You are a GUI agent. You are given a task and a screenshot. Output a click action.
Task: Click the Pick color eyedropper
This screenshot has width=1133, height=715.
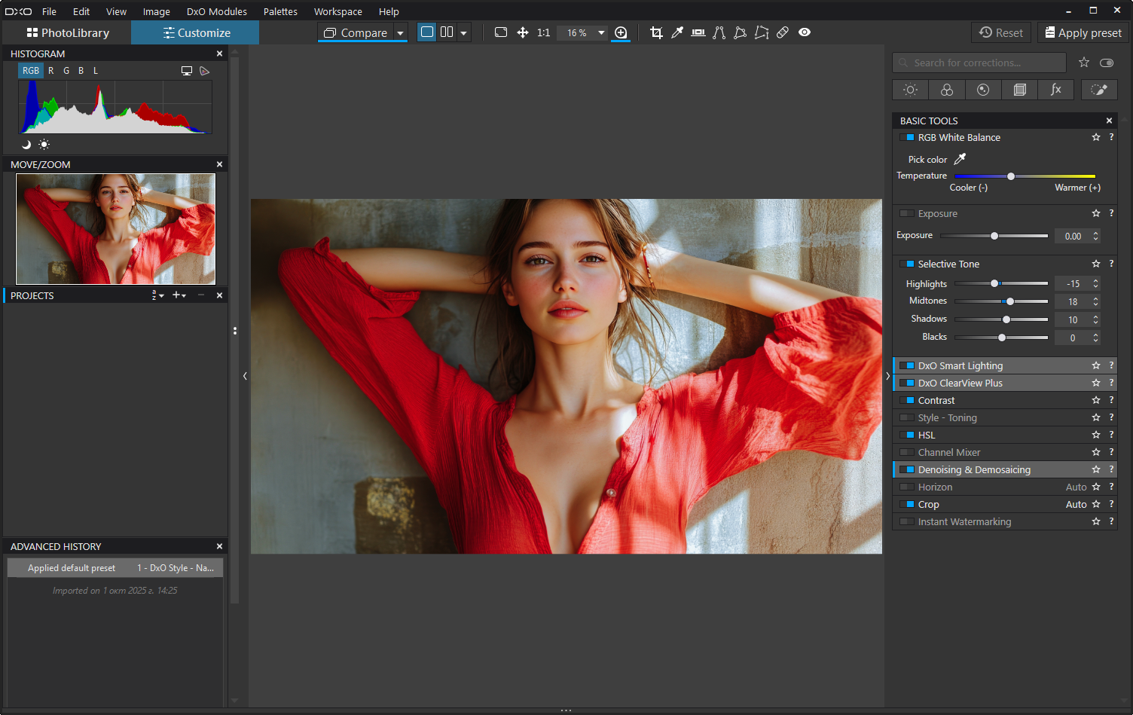tap(960, 159)
